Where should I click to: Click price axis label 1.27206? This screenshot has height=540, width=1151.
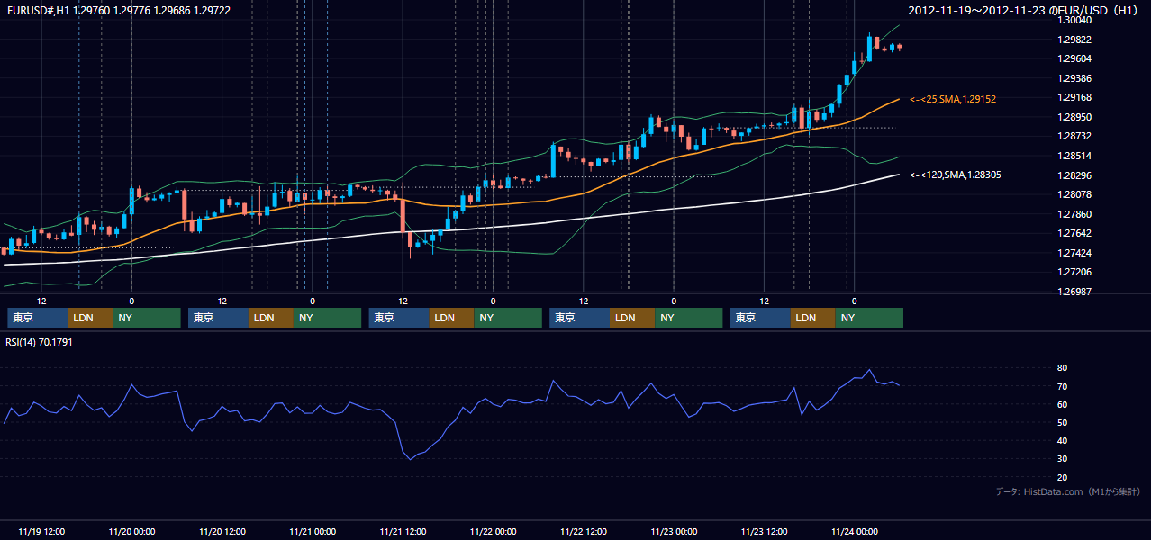coord(1076,272)
